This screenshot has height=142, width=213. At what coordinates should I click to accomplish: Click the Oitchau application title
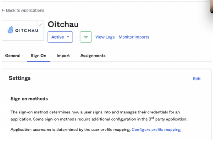click(x=63, y=24)
